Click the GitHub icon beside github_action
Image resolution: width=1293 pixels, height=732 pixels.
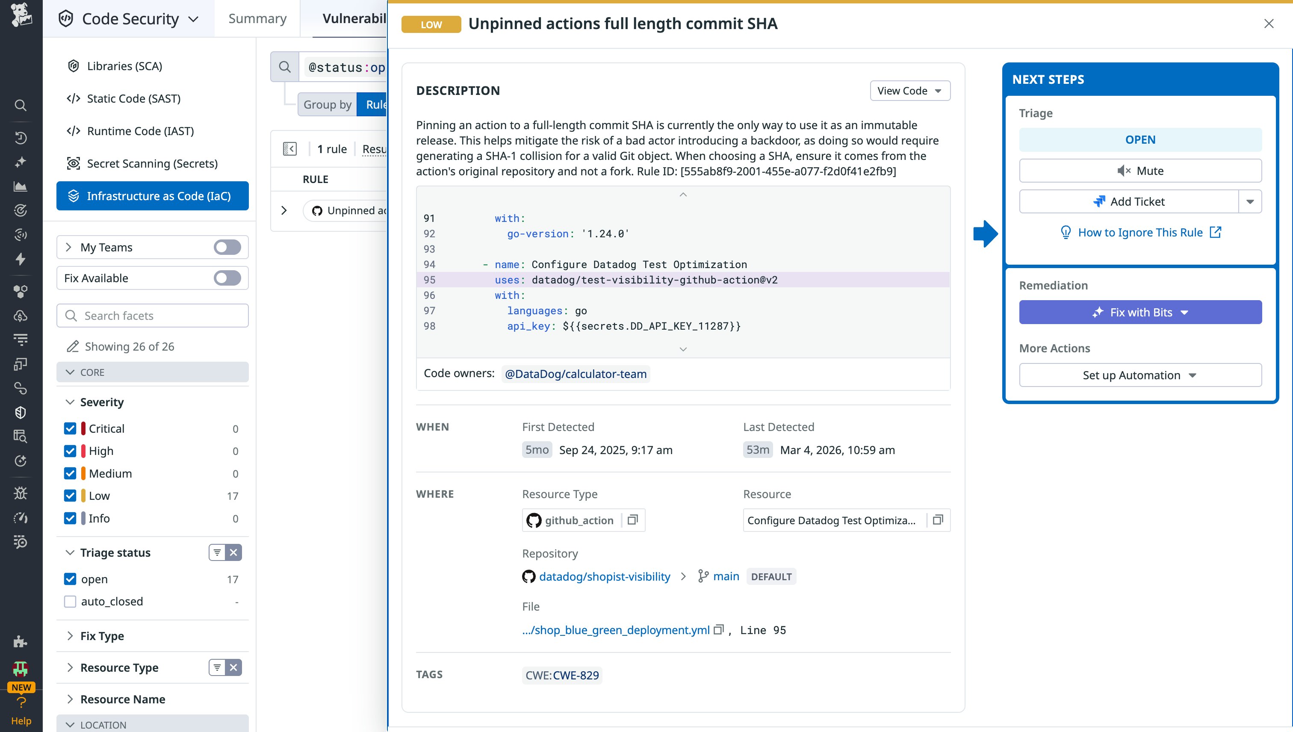(534, 520)
